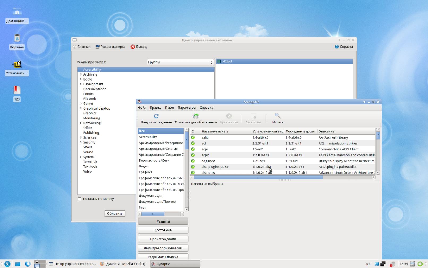Click Mark all upgrades icon in Synaptic
The height and width of the screenshot is (268, 428).
click(196, 116)
